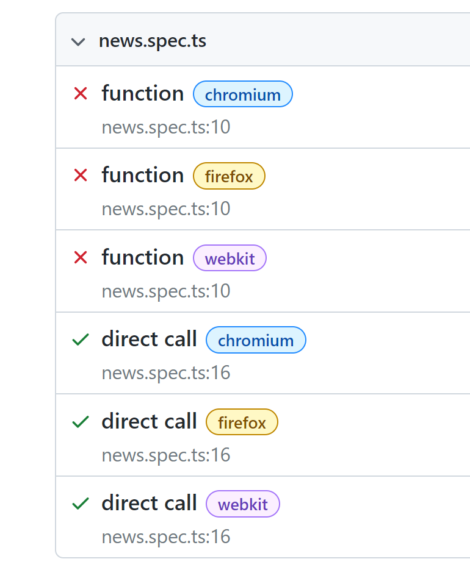Click the green checkmark on the chromium direct call test
This screenshot has width=470, height=584.
[80, 340]
